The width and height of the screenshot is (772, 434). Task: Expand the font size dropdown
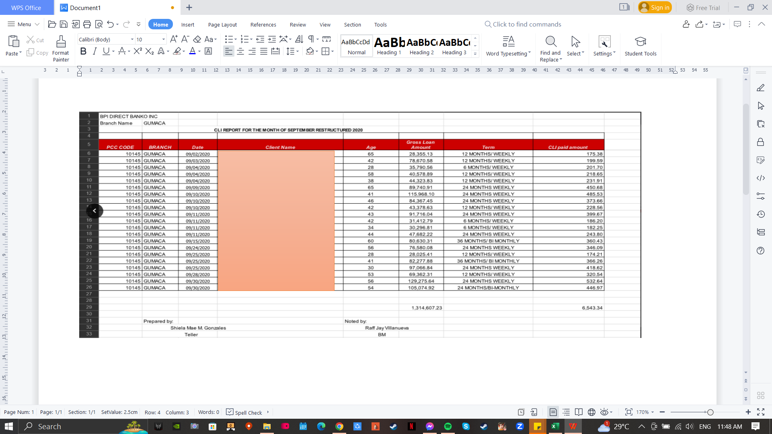tap(163, 39)
